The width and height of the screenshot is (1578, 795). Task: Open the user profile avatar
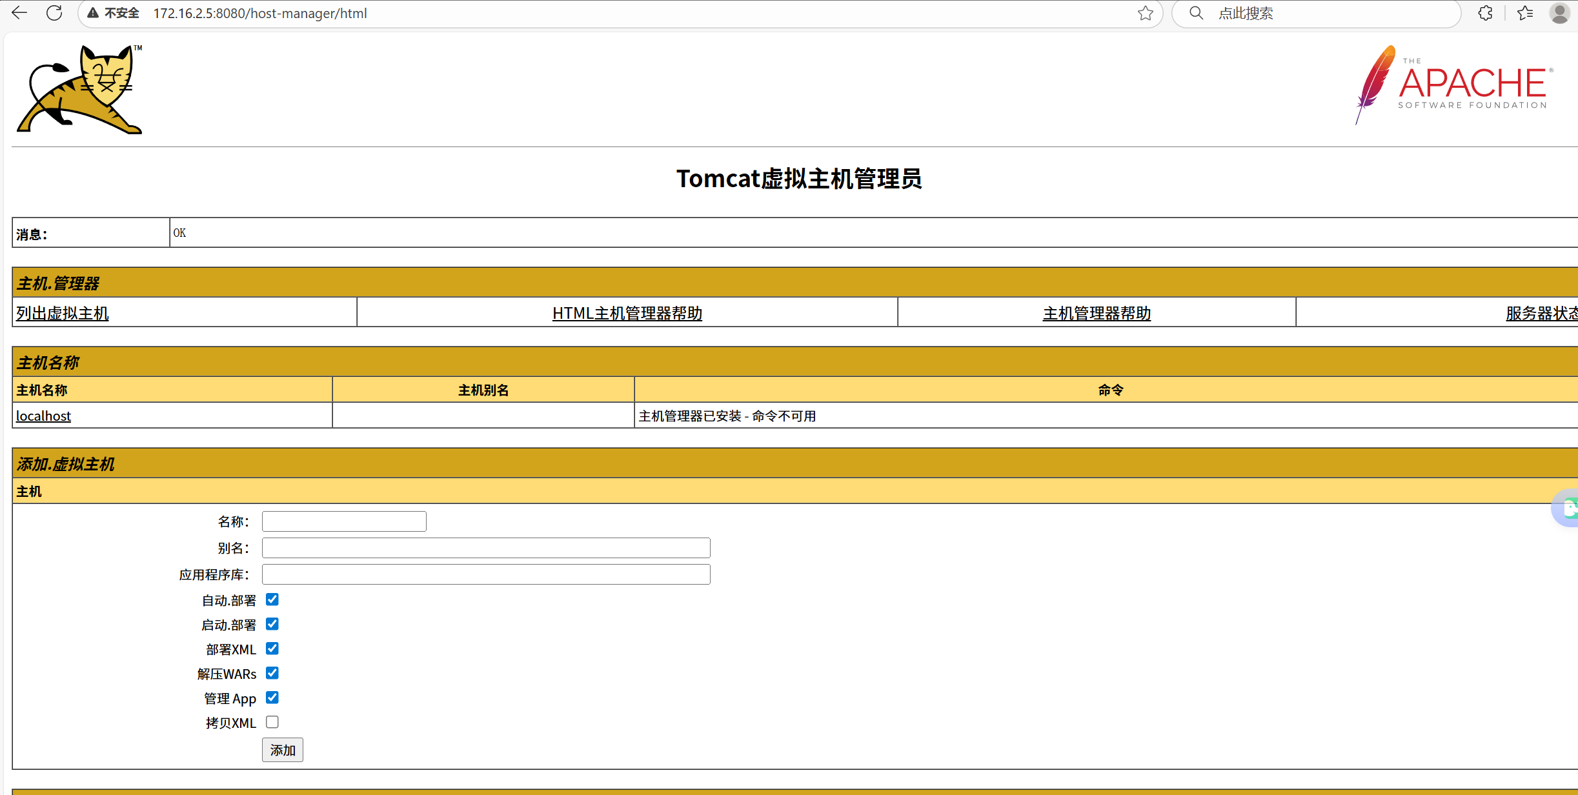pos(1560,13)
